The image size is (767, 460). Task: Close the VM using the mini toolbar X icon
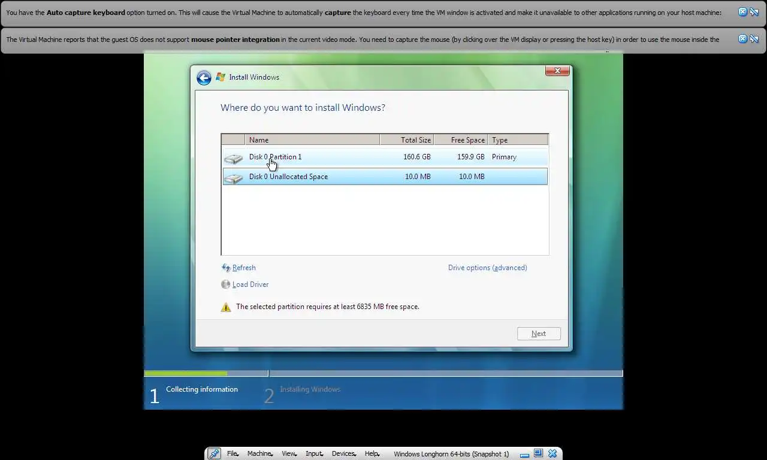[x=552, y=453]
